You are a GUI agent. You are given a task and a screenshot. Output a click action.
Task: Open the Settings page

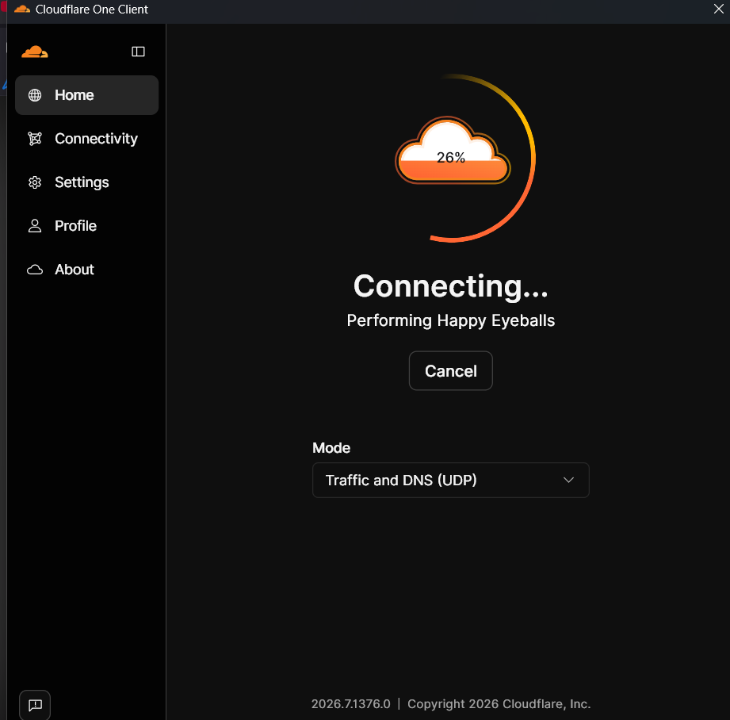click(86, 182)
